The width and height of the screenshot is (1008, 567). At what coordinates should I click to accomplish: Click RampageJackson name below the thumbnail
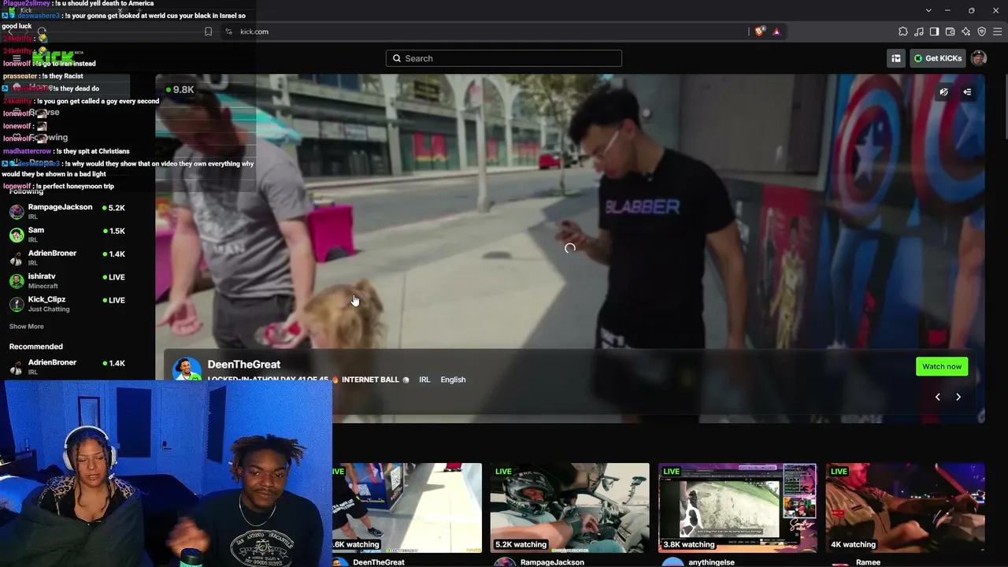coord(552,562)
